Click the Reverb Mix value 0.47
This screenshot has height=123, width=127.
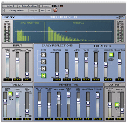(110, 119)
